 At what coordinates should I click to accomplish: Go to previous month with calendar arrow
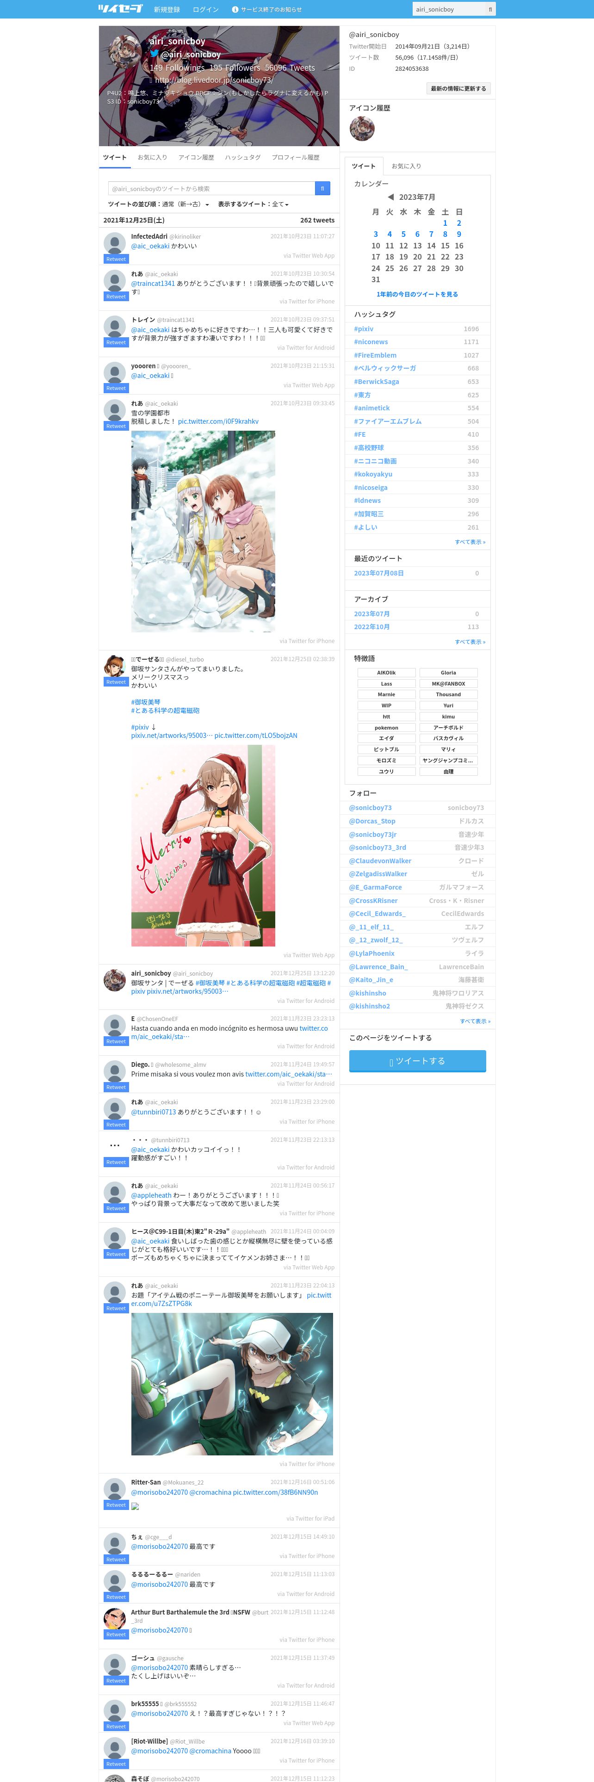click(x=391, y=197)
